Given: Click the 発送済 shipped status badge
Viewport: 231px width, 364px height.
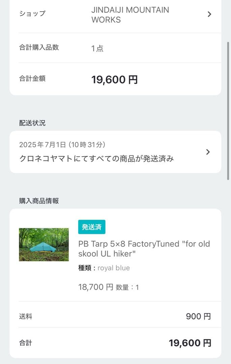Looking at the screenshot, I should (91, 227).
